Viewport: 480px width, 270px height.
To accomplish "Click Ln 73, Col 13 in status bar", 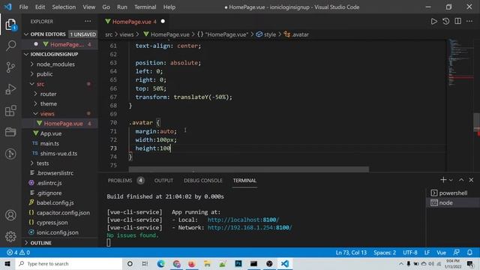I will click(x=351, y=253).
